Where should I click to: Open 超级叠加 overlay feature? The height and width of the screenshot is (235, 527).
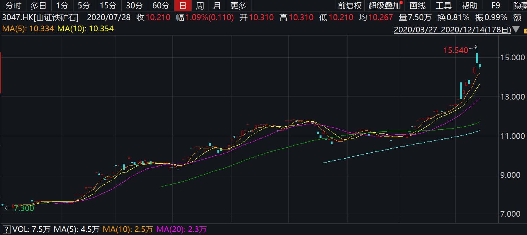385,5
